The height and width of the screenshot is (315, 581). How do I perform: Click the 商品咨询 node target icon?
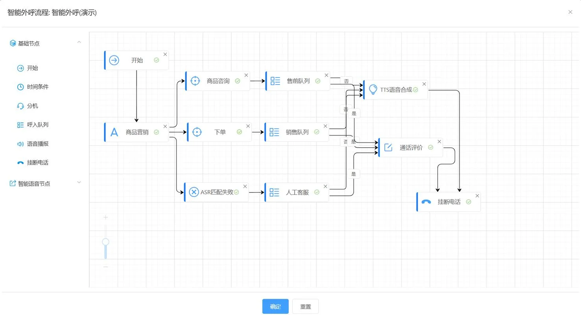pos(195,81)
